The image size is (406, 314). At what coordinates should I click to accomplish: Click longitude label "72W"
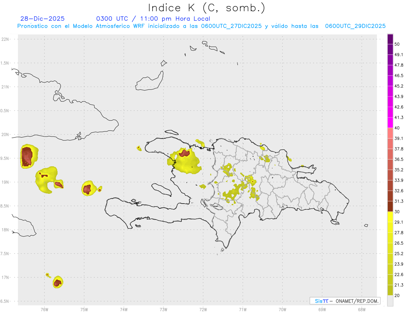coord(203,310)
